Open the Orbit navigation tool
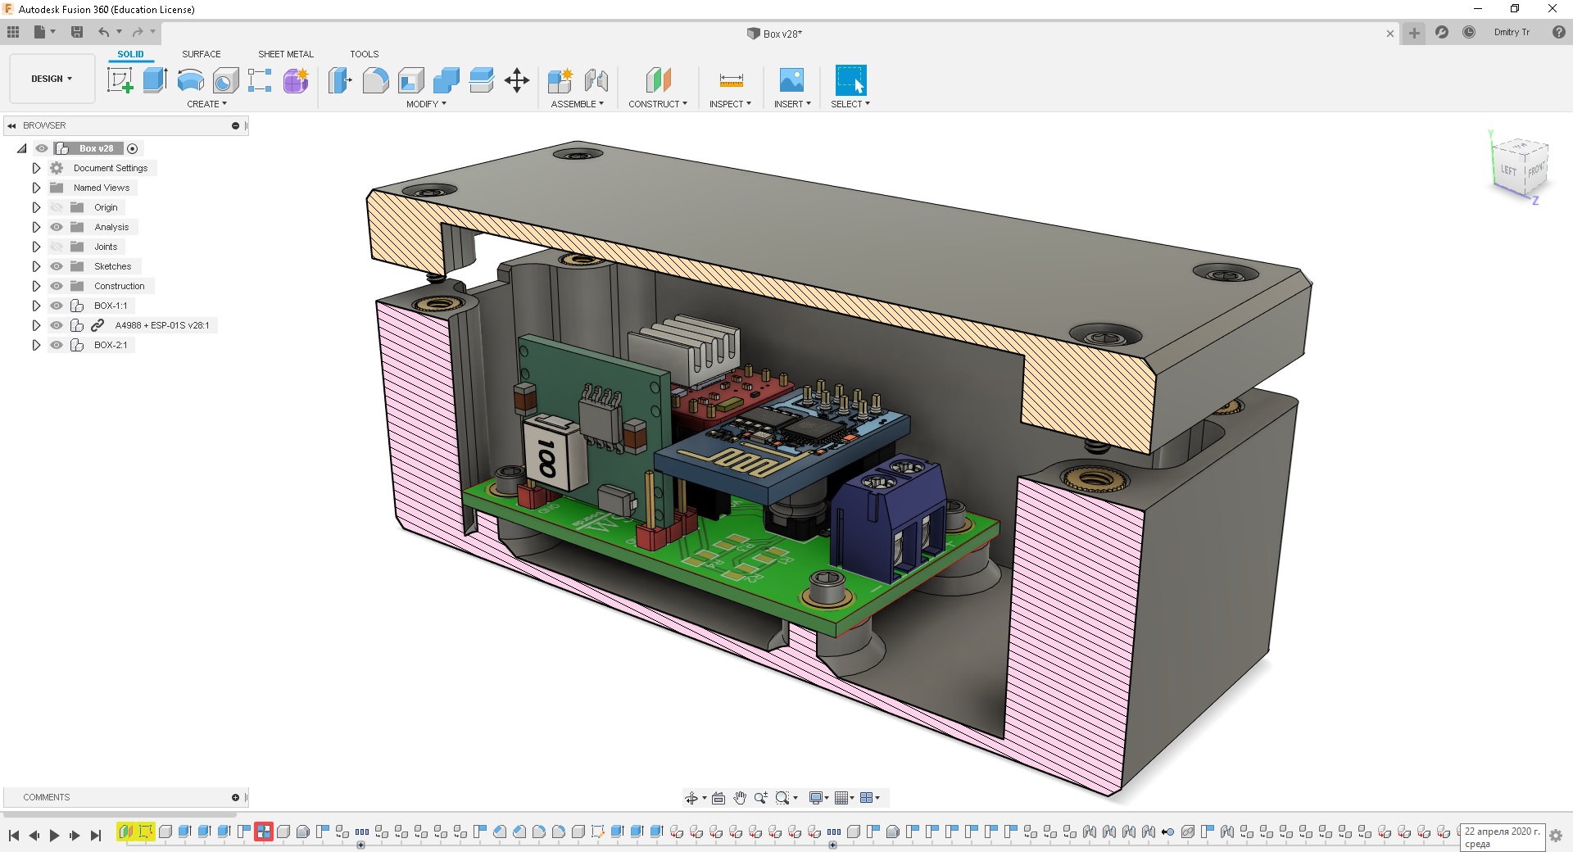The width and height of the screenshot is (1573, 852). point(691,798)
